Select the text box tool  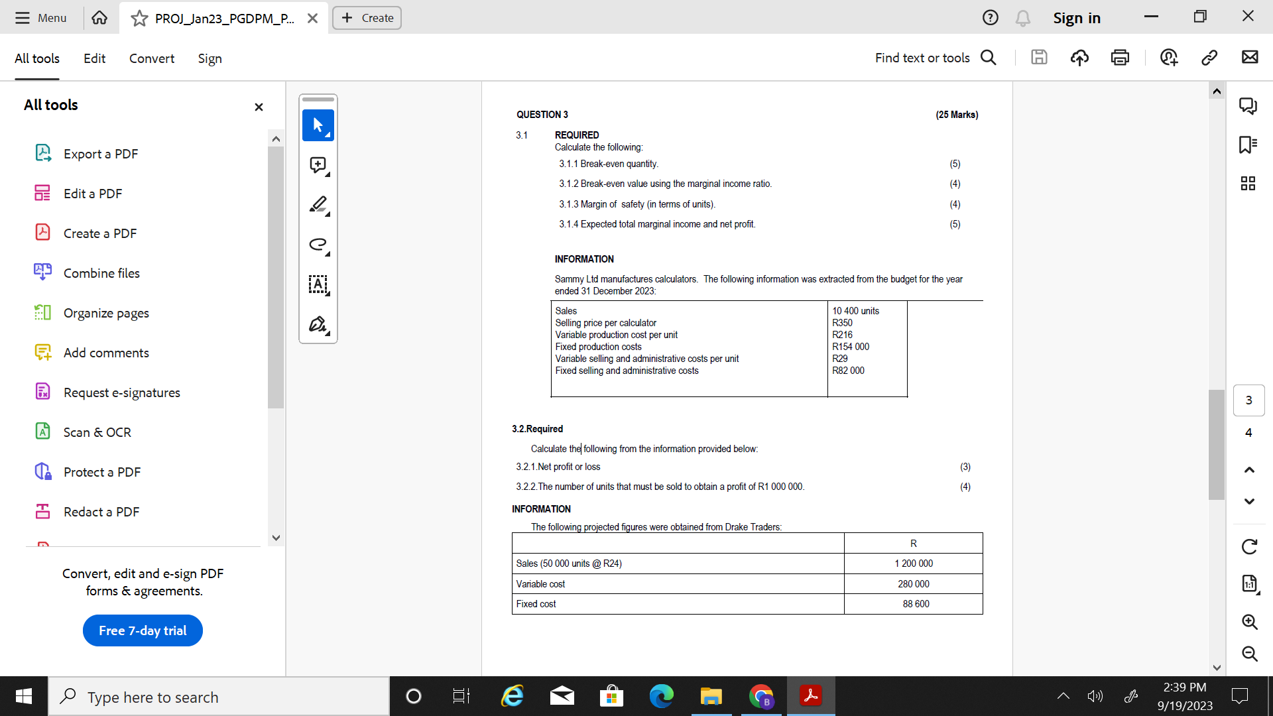pos(318,284)
